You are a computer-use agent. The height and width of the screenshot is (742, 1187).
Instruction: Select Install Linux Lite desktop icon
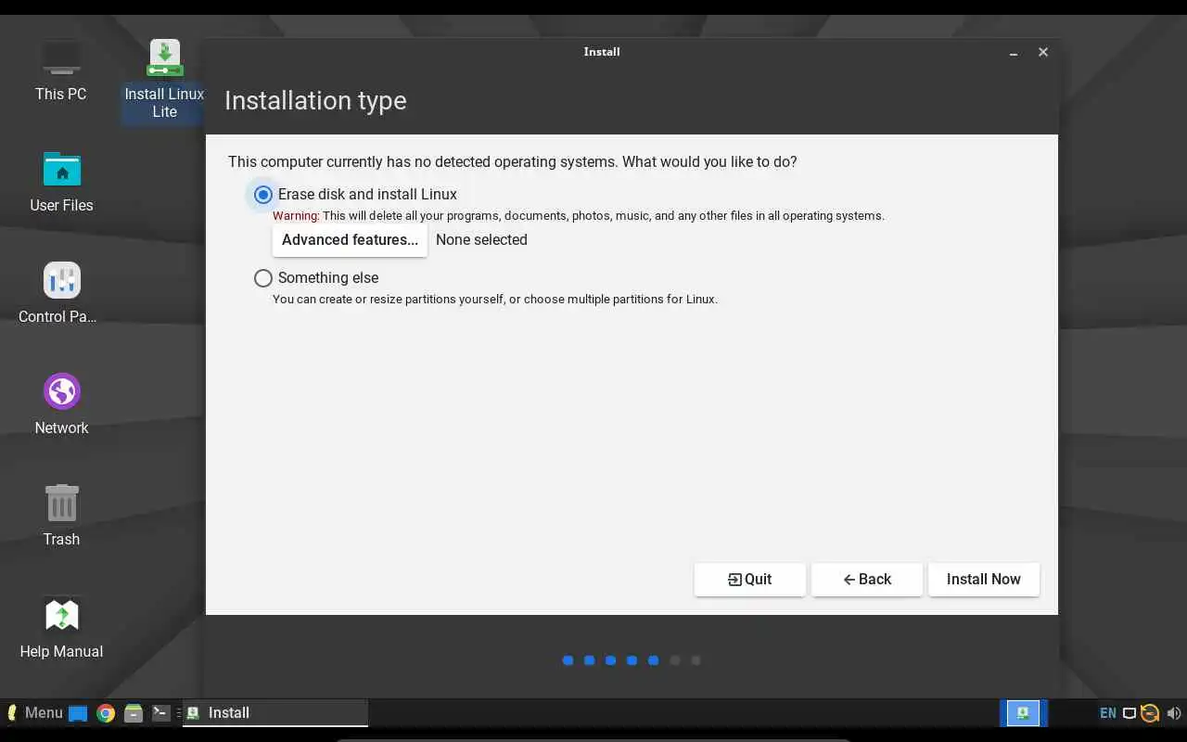click(x=164, y=80)
